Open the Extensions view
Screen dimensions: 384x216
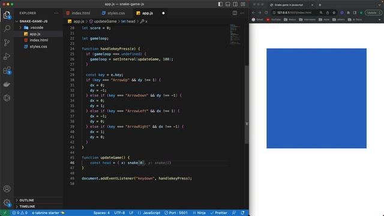coord(7,71)
